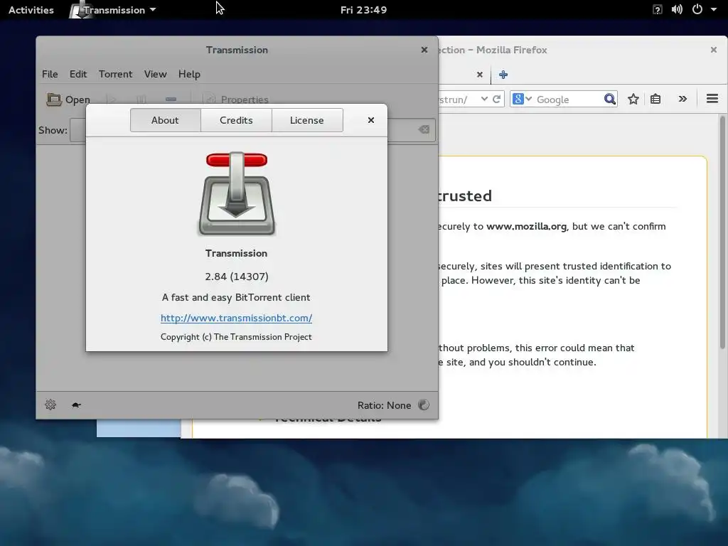The image size is (728, 546).
Task: Click the Transmission lever logo image
Action: [237, 193]
